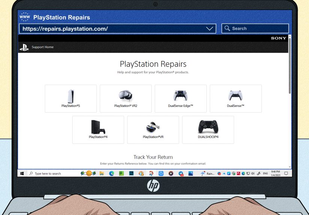Launch Microsoft Edge from the taskbar
309x215 pixels.
112,173
